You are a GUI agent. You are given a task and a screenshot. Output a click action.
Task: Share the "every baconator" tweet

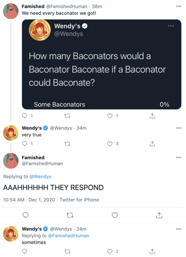pyautogui.click(x=152, y=116)
